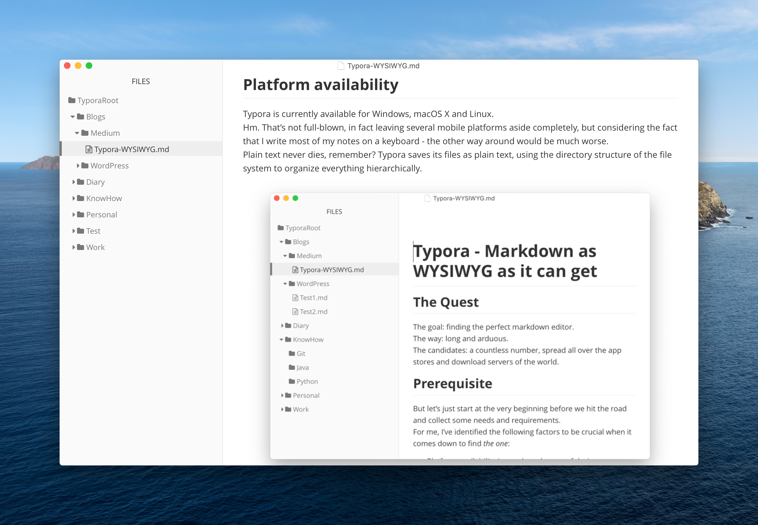Image resolution: width=758 pixels, height=525 pixels.
Task: Expand the WordPress folder arrow
Action: click(78, 165)
